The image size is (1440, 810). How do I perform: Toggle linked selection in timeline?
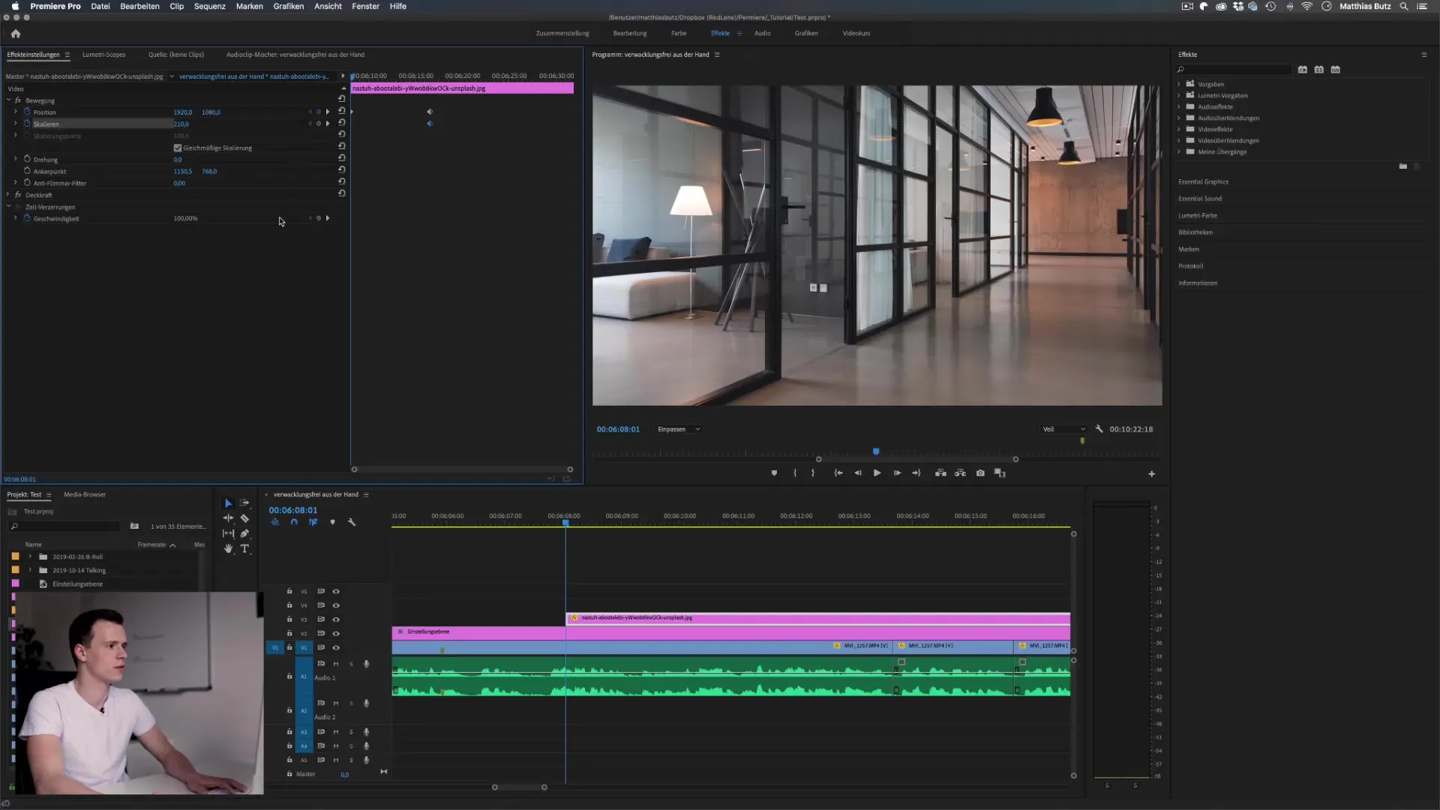tap(313, 522)
